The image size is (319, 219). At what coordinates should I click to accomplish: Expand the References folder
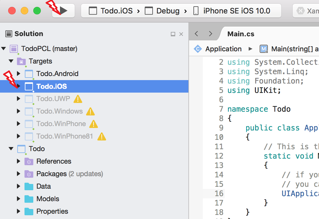[x=19, y=161]
